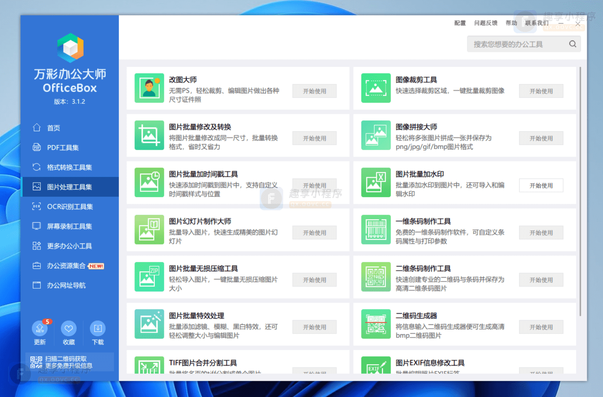Screen dimensions: 603x397
Task: Open 屏幕录制工具集 in sidebar
Action: [70, 226]
